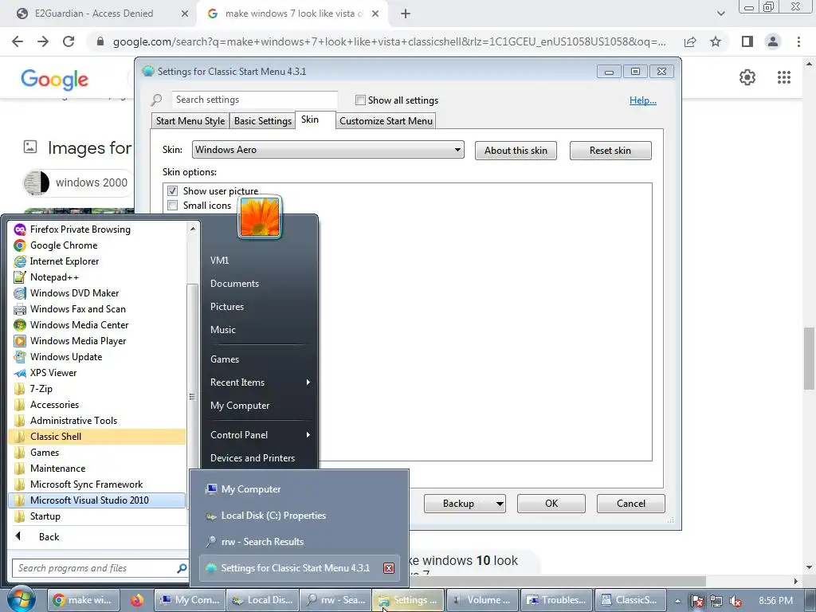Cancel the Classic Start Menu settings
The height and width of the screenshot is (612, 816).
tap(631, 504)
